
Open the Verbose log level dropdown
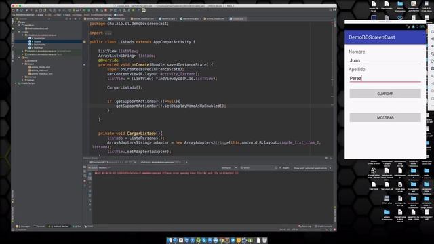tap(229, 168)
